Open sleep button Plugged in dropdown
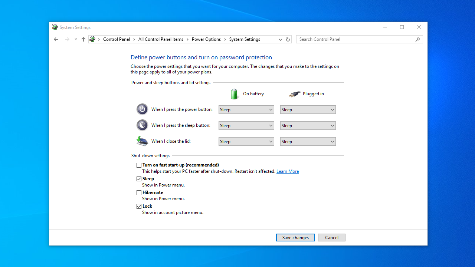 308,126
